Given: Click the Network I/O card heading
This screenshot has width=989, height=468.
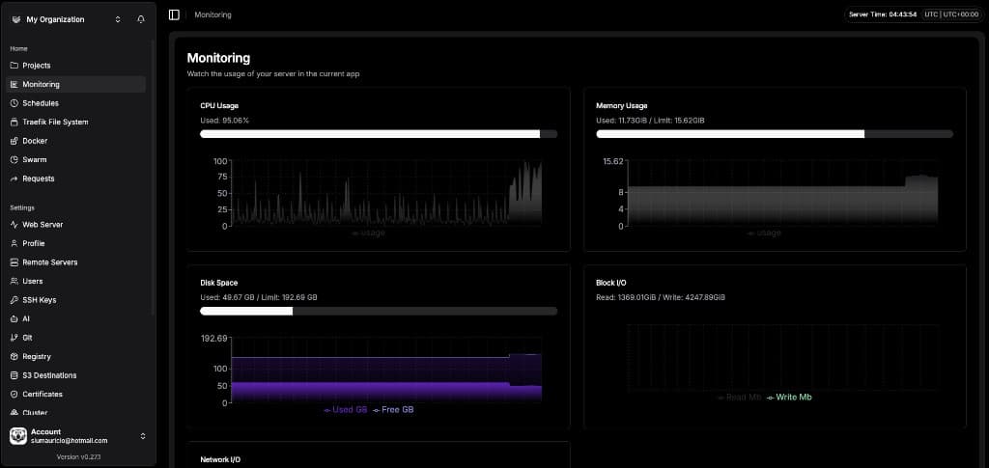Looking at the screenshot, I should coord(220,460).
